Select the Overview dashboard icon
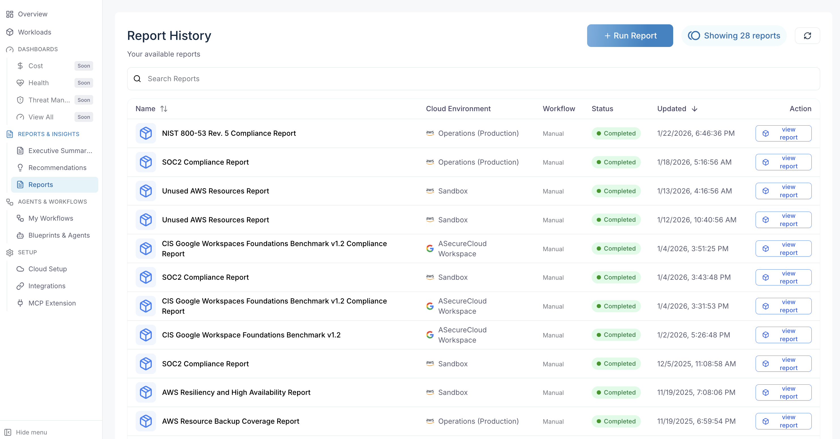840x439 pixels. 9,14
